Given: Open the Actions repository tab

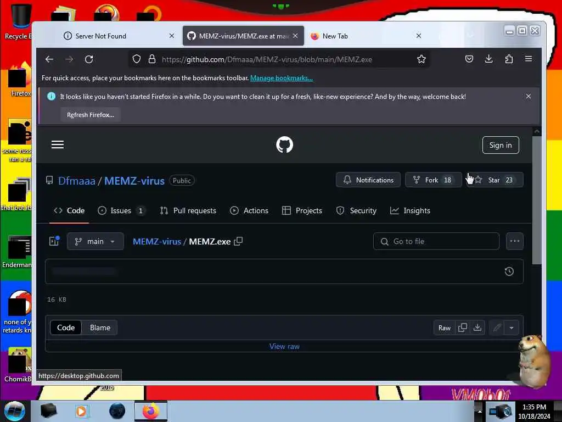Looking at the screenshot, I should click(x=249, y=210).
